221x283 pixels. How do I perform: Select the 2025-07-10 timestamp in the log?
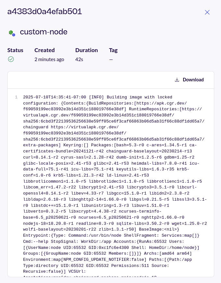click(x=35, y=97)
